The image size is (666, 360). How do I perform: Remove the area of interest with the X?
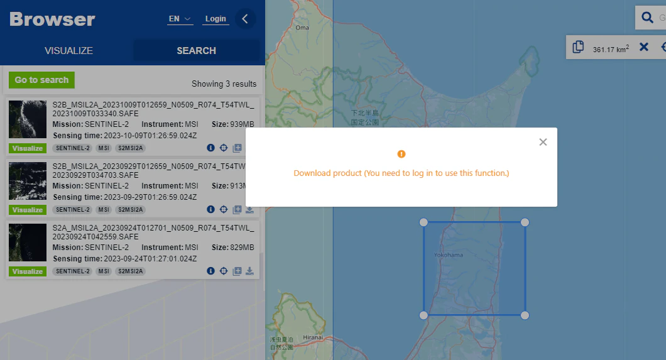644,46
